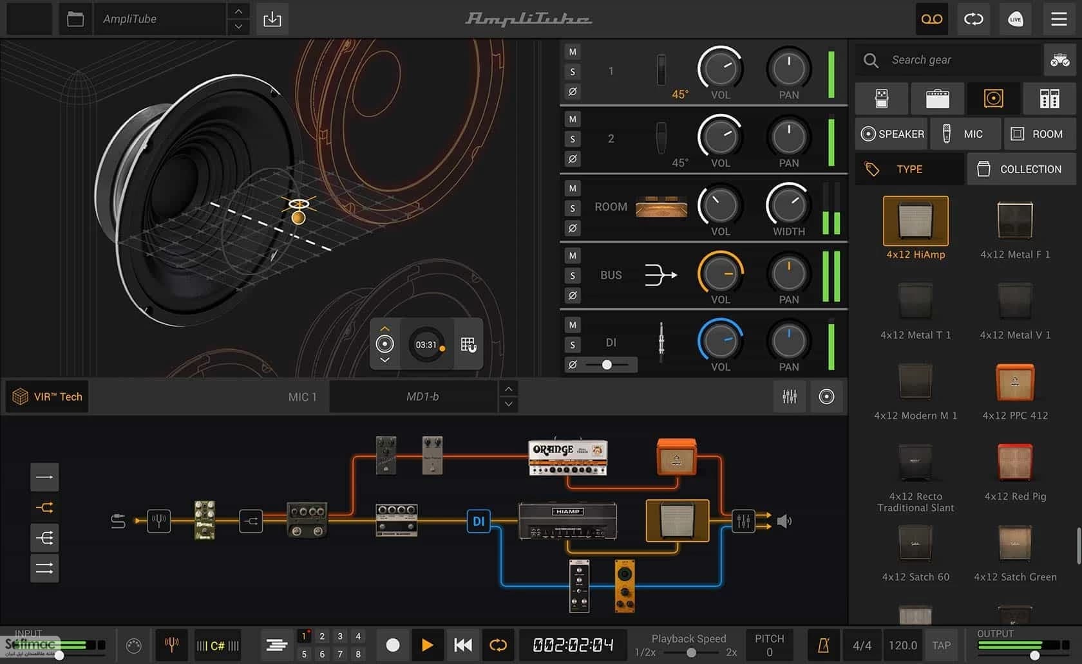Image resolution: width=1082 pixels, height=664 pixels.
Task: Select the cabinet gear category icon
Action: coord(994,98)
